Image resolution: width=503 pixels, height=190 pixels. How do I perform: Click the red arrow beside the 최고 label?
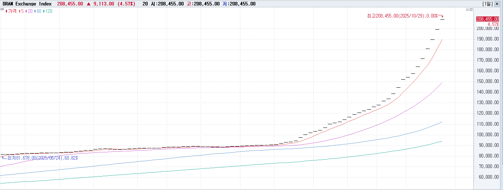441,16
